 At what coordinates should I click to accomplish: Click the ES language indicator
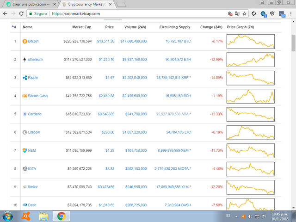(228, 216)
